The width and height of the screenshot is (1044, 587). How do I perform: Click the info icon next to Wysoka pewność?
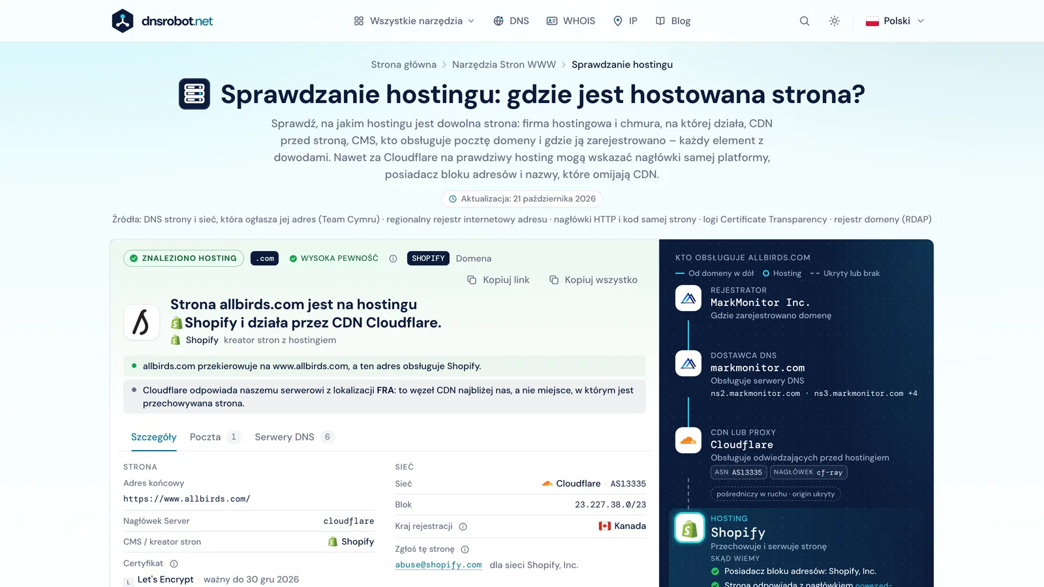(x=393, y=258)
